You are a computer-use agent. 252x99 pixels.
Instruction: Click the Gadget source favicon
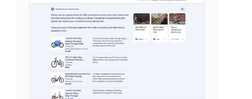(136, 39)
